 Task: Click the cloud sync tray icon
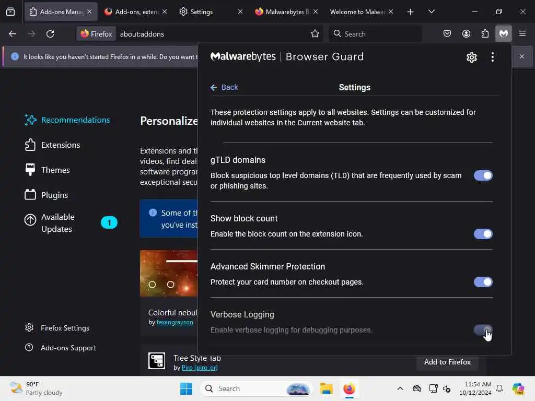[x=416, y=388]
